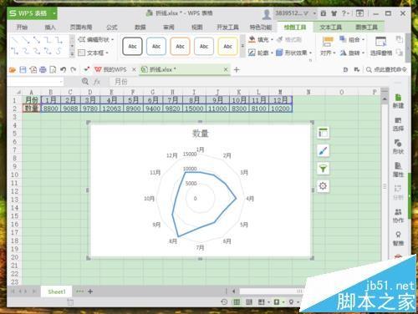Click the undo arrow icon
The image size is (418, 314).
(64, 69)
